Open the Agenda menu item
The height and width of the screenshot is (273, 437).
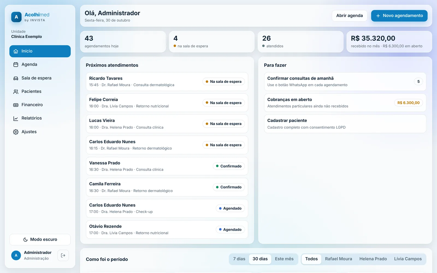(40, 64)
